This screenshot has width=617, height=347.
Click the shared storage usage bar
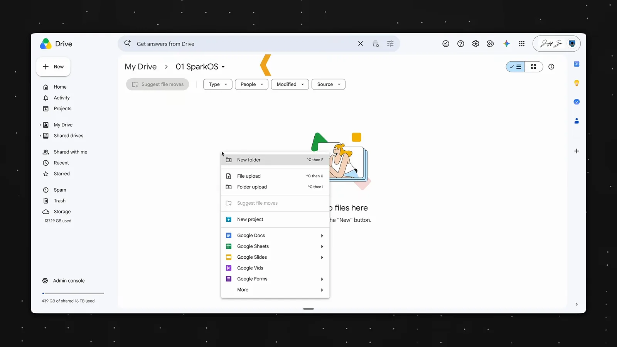73,293
